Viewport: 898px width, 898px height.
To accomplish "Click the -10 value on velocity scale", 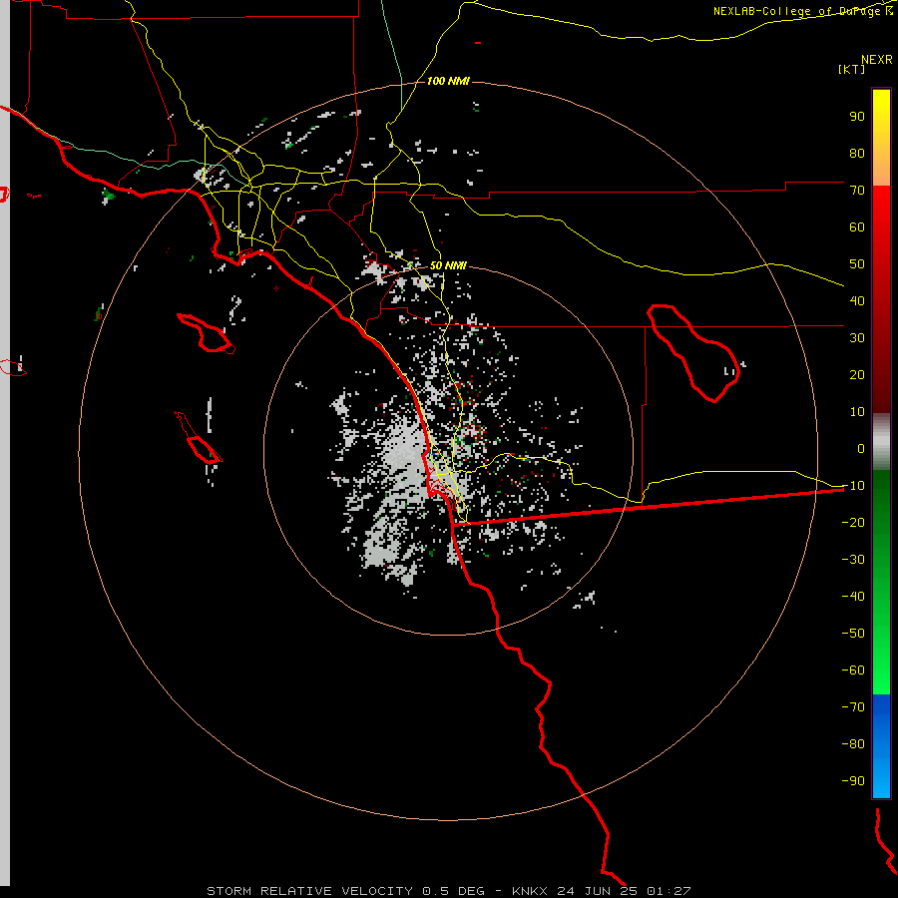I will click(x=853, y=486).
